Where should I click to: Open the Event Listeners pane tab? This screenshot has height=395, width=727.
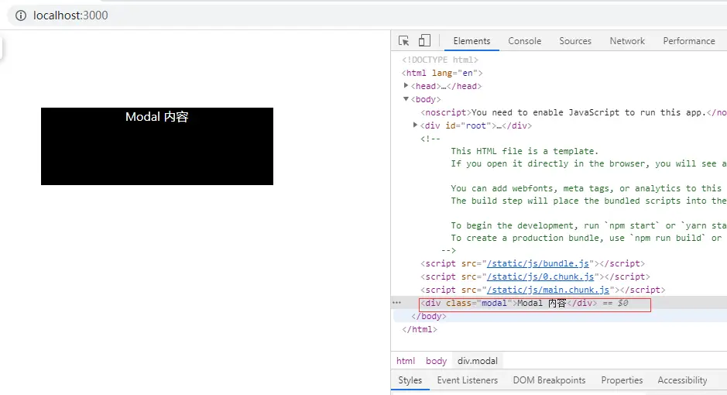468,380
